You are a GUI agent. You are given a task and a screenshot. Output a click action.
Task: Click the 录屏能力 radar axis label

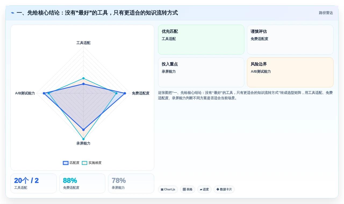click(x=83, y=143)
